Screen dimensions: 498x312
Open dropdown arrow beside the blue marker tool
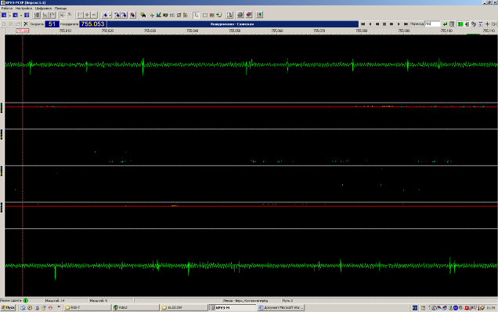(110, 15)
